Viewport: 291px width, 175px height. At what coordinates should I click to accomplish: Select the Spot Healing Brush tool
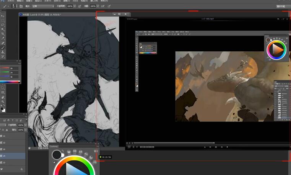click(x=3, y=43)
